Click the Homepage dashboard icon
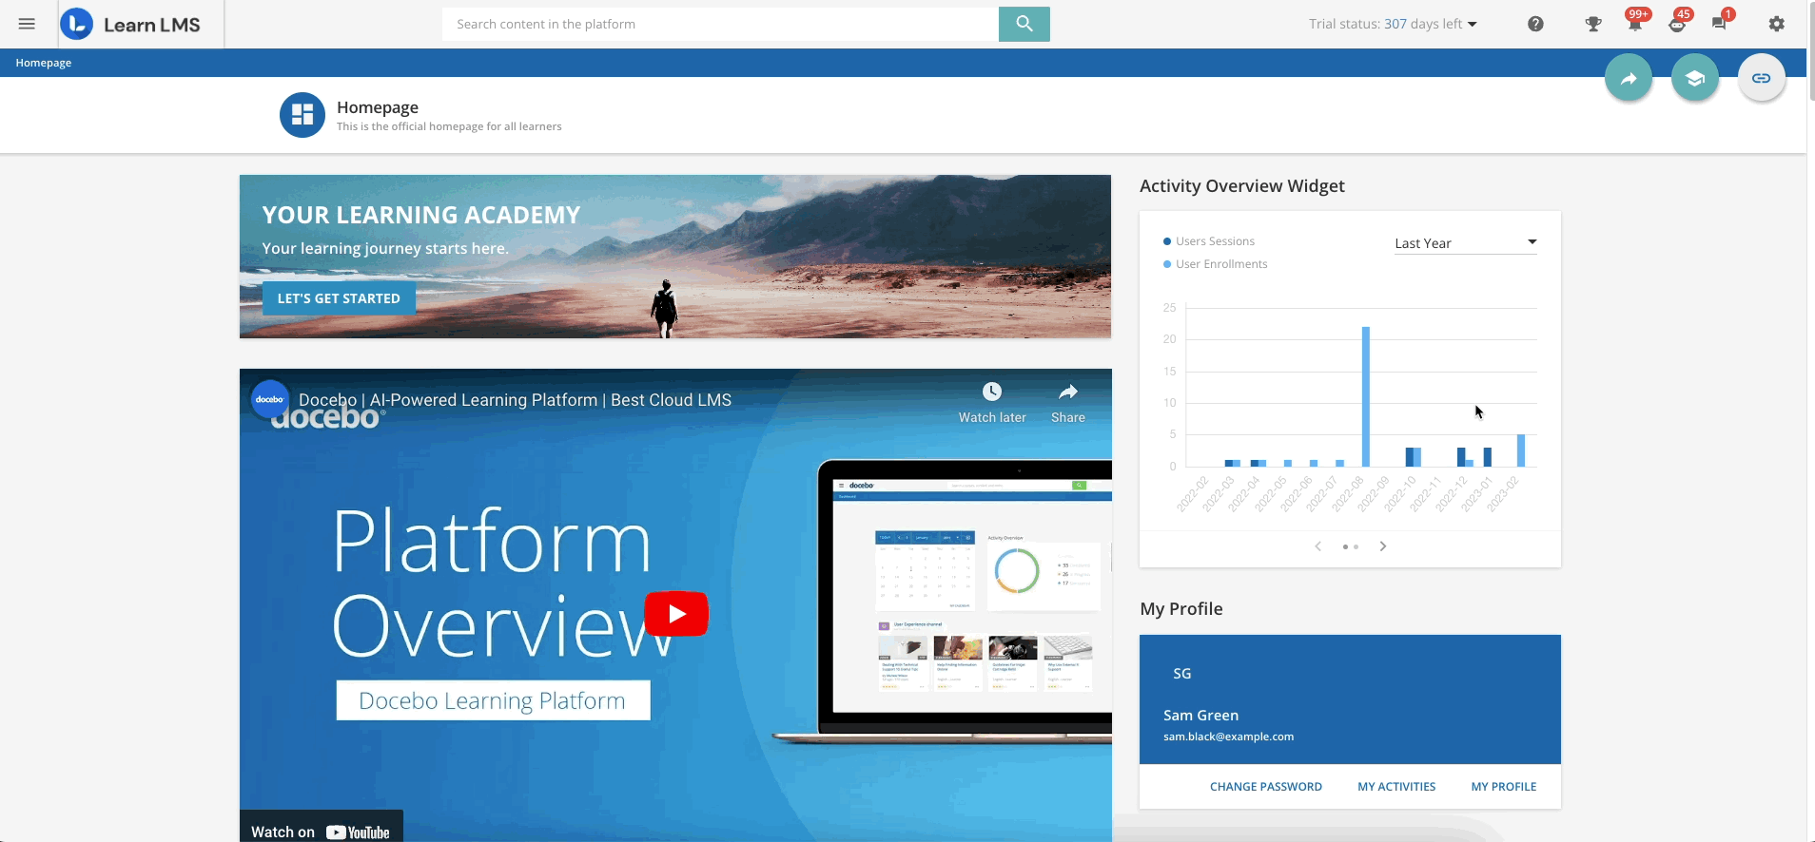1815x842 pixels. 302,115
